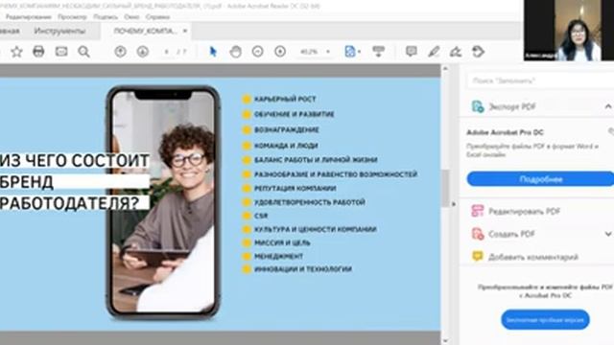
Task: Click scrollbar down arrow of document
Action: (x=445, y=341)
